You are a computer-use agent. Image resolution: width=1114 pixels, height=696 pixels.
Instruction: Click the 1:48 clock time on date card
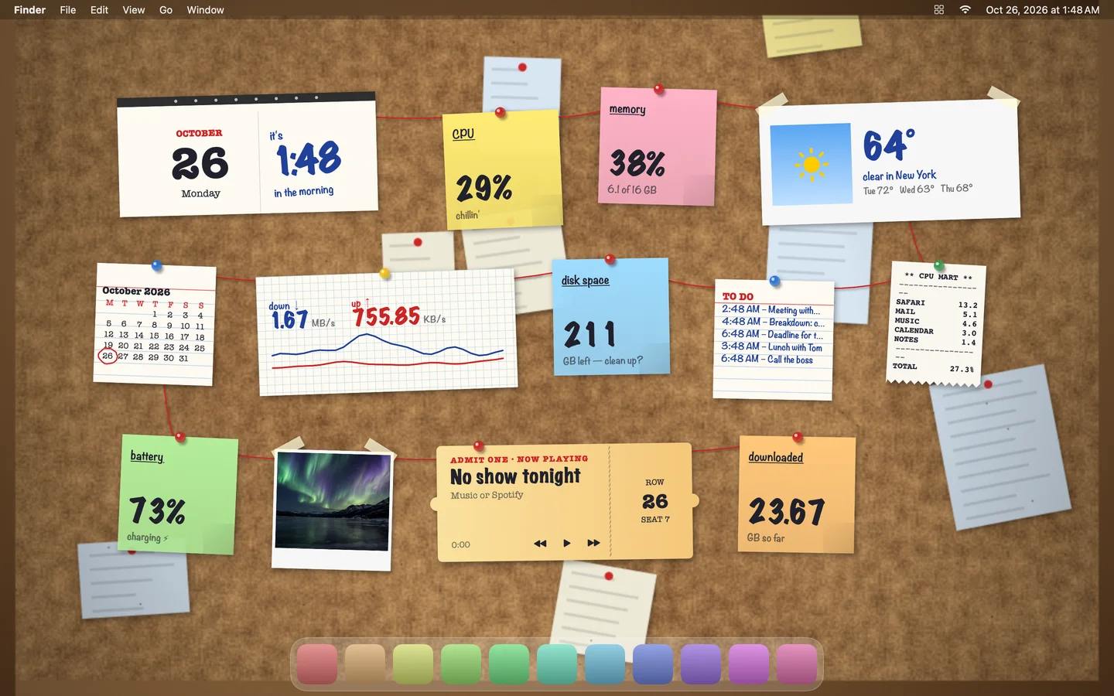[309, 159]
